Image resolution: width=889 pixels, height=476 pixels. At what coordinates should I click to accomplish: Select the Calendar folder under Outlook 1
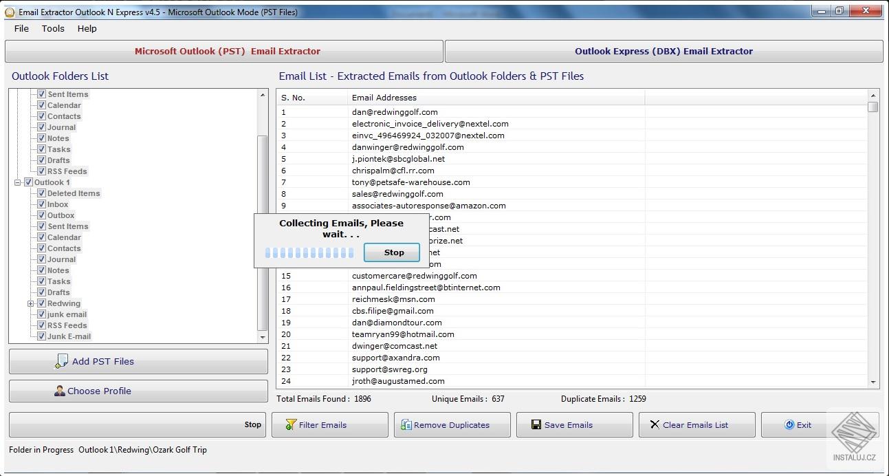[64, 237]
